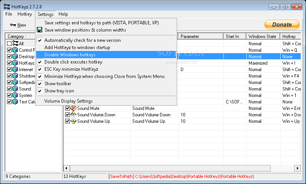Sort by the Start In column header
The height and width of the screenshot is (184, 306).
(x=235, y=36)
